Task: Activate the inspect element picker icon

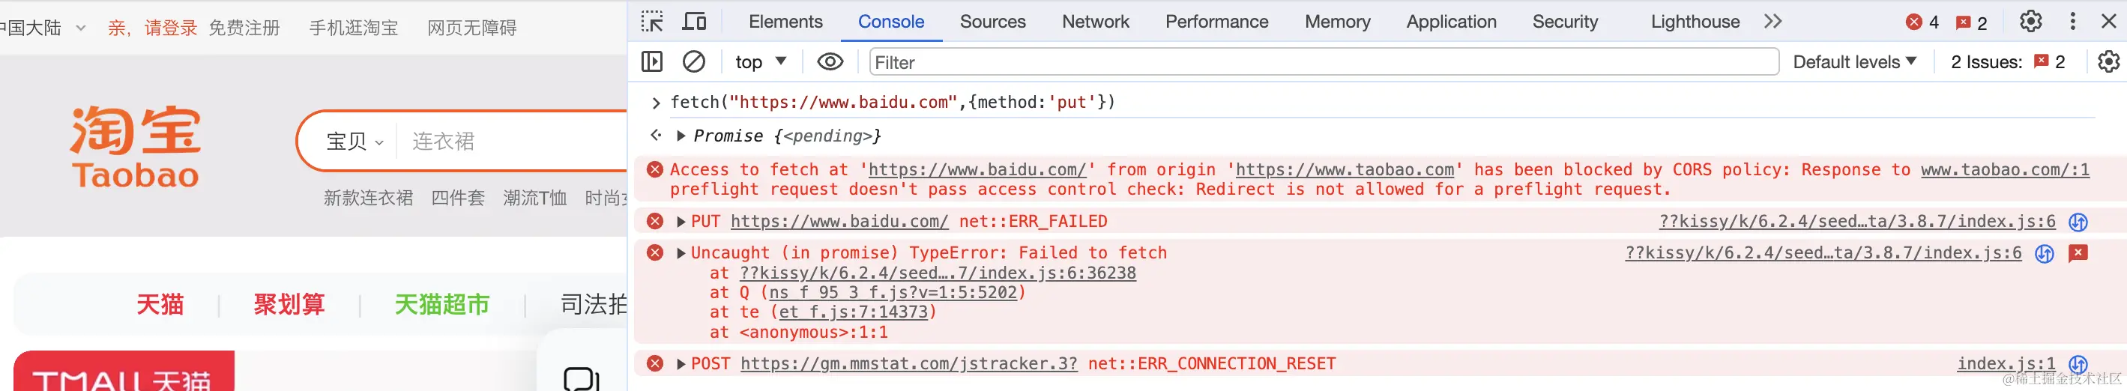Action: tap(652, 22)
